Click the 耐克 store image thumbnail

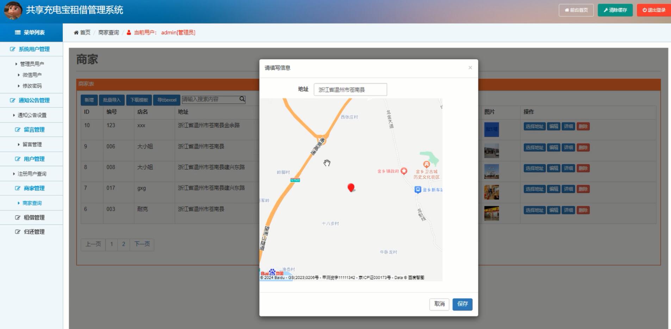pyautogui.click(x=491, y=213)
